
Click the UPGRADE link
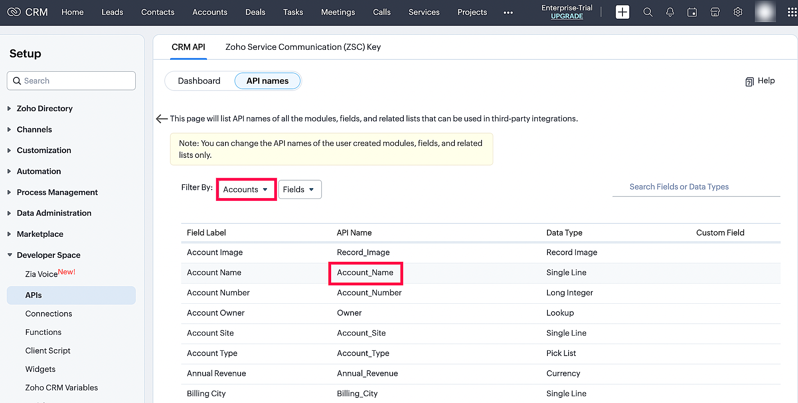[x=567, y=16]
